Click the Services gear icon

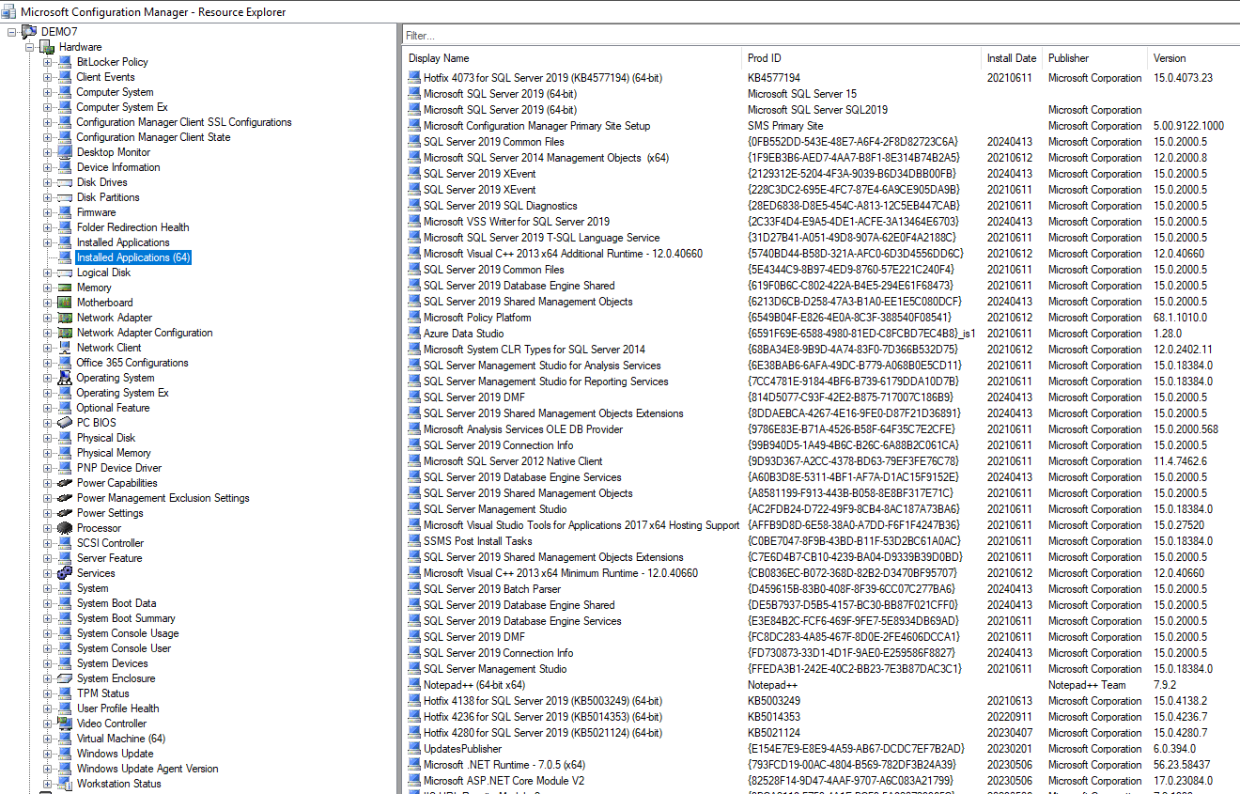pos(65,573)
